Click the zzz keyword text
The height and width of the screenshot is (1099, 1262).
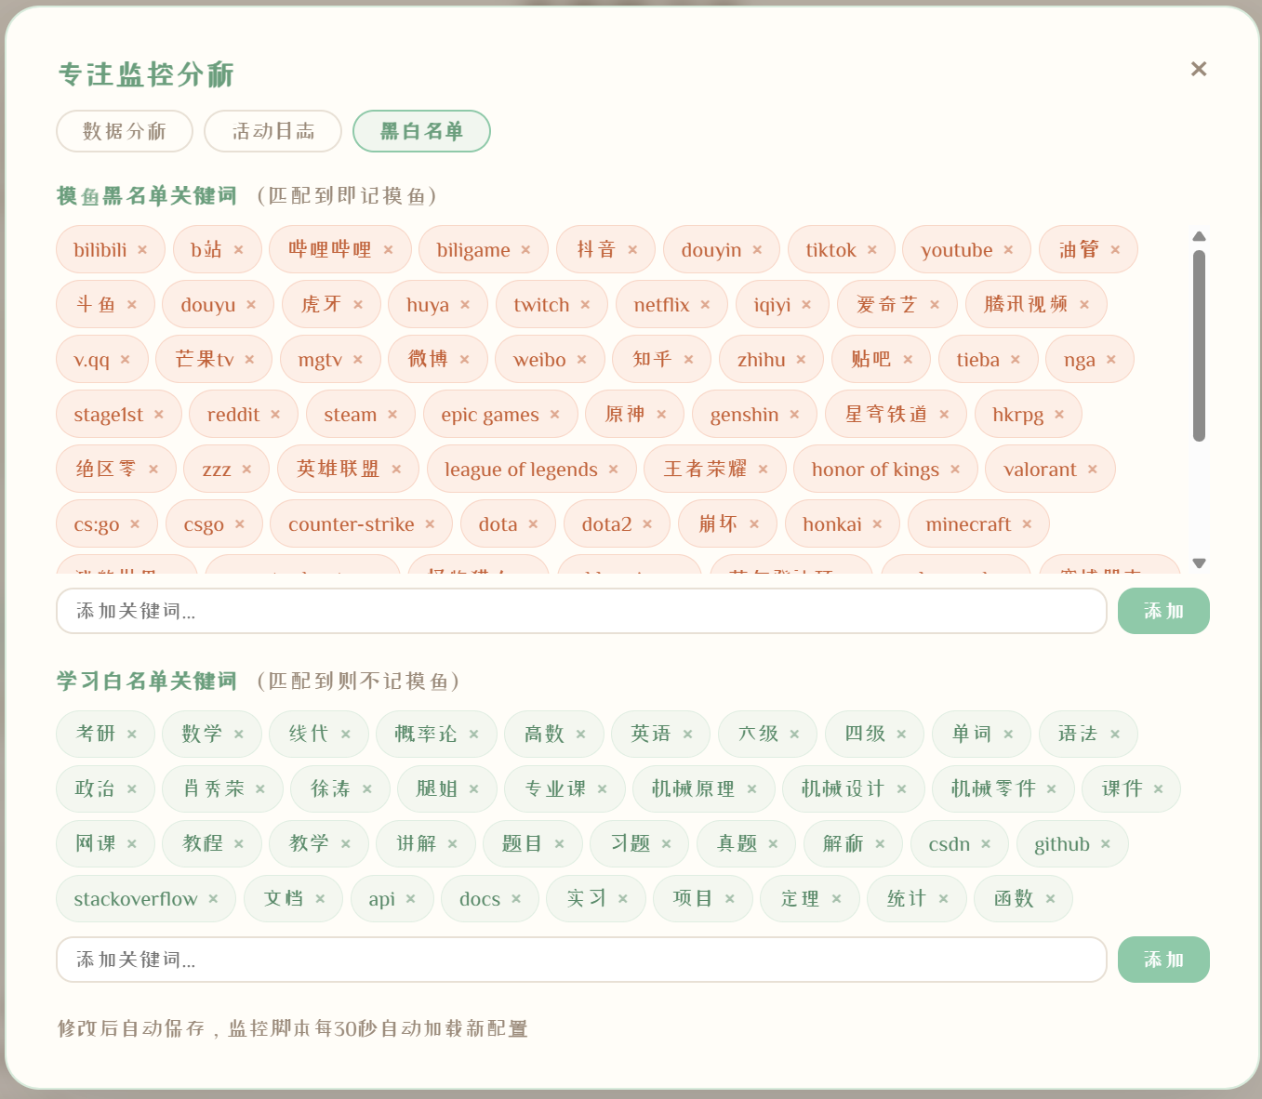click(217, 470)
